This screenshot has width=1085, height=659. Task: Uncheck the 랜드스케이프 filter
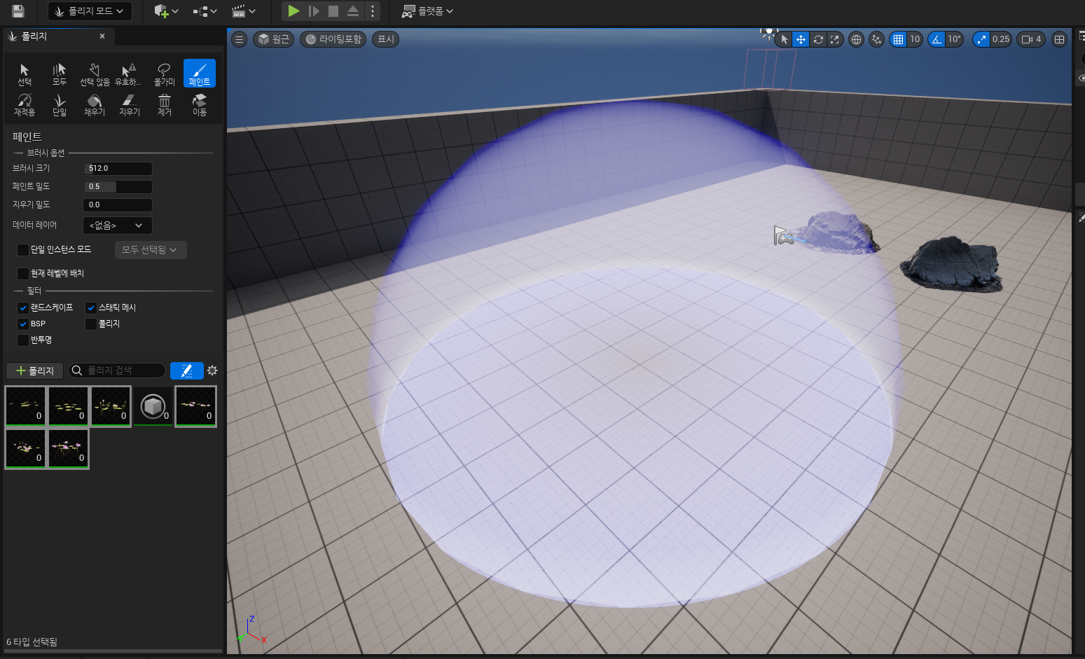(23, 307)
